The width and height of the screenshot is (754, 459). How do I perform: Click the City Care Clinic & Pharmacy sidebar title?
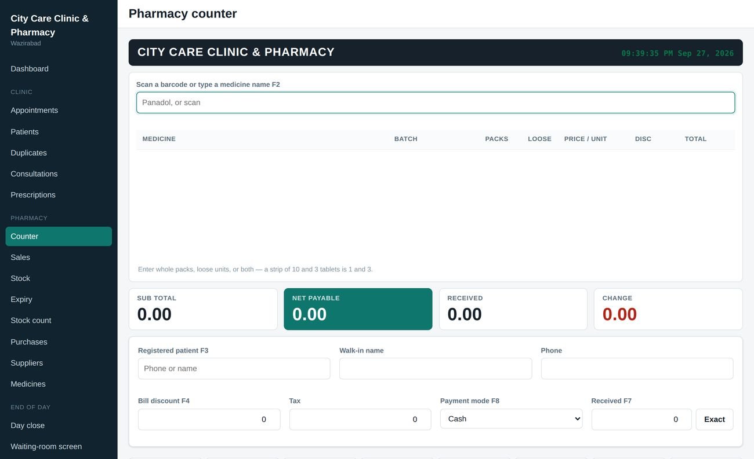pyautogui.click(x=50, y=25)
